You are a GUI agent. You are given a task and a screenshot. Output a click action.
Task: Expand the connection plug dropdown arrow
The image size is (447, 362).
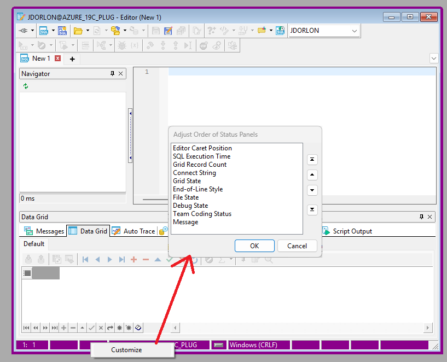32,30
